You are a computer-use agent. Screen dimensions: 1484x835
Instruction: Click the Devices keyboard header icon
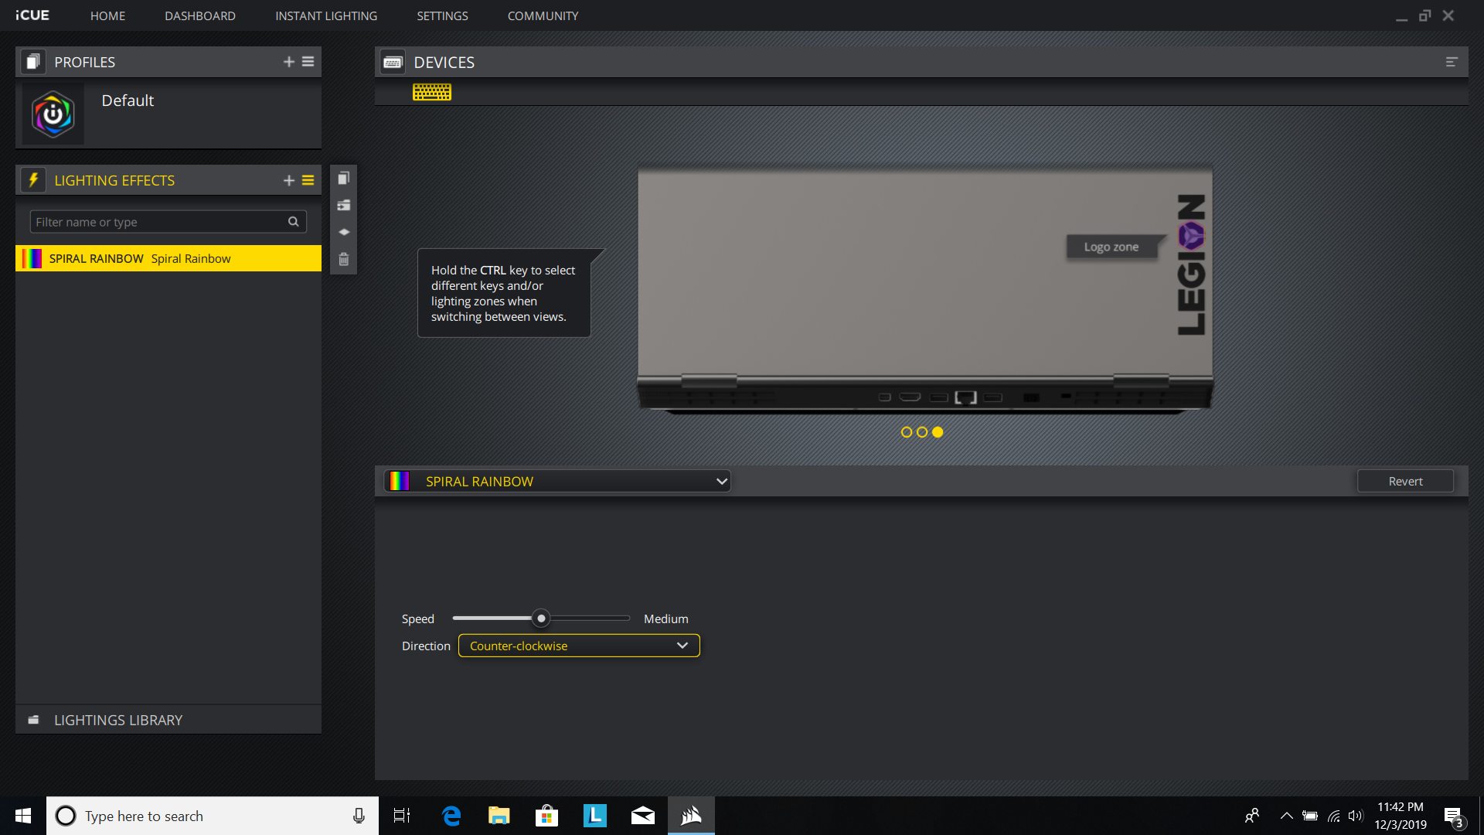click(x=393, y=62)
